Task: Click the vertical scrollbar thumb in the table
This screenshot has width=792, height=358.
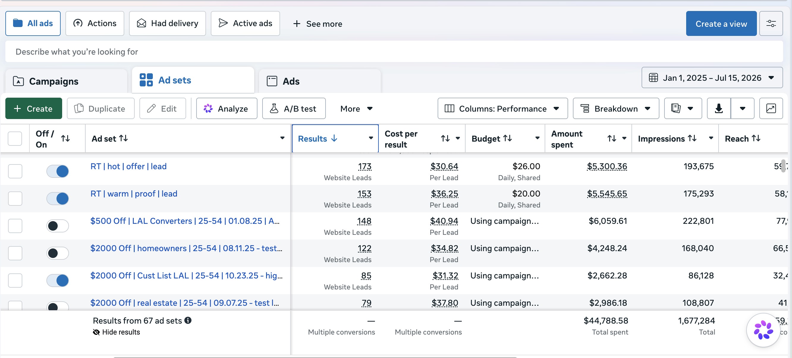Action: coord(783,166)
